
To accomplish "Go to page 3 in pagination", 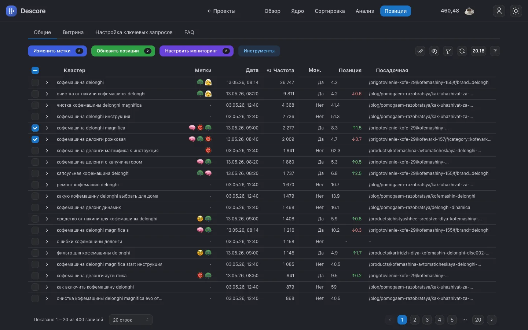I will 427,320.
